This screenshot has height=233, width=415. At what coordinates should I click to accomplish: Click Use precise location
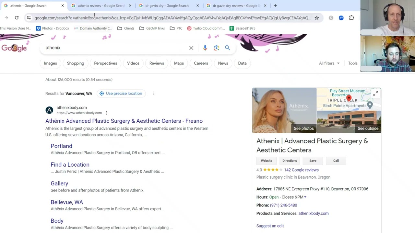[121, 94]
